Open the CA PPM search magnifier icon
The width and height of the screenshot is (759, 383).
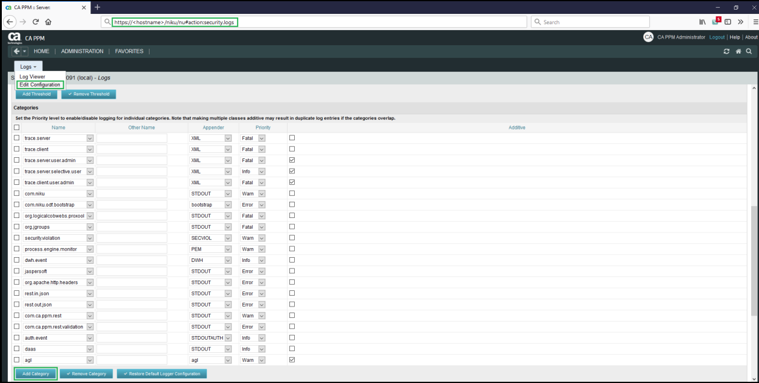(x=749, y=52)
